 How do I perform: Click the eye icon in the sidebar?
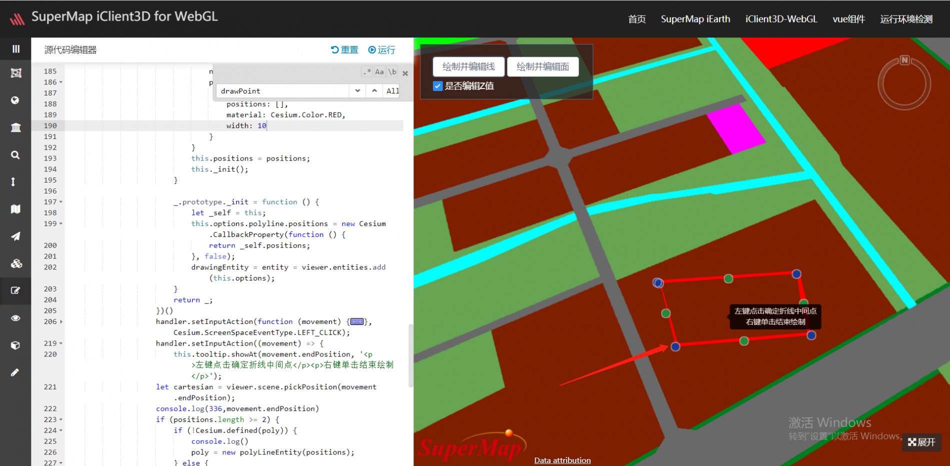15,318
